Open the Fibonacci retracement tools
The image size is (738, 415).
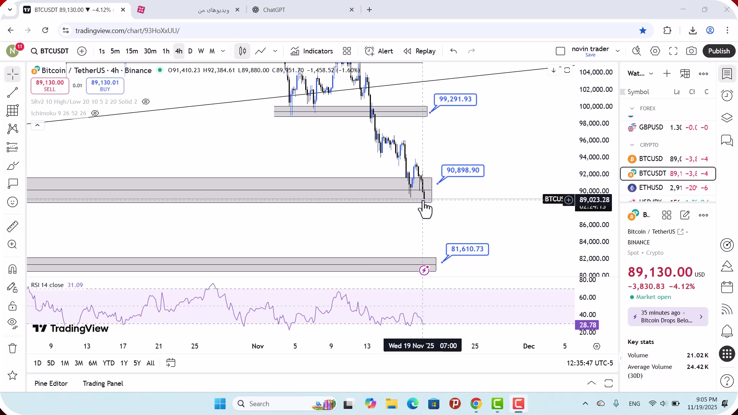click(13, 111)
